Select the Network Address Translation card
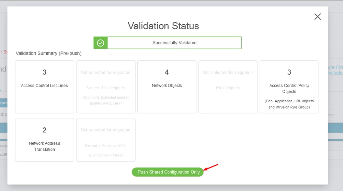This screenshot has width=343, height=191. click(x=45, y=140)
